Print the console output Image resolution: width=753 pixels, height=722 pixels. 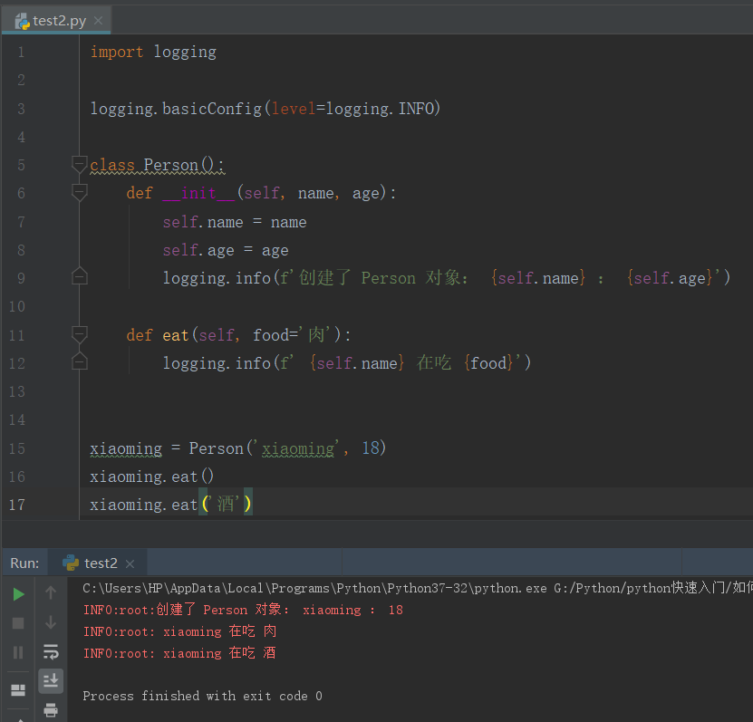(x=51, y=710)
